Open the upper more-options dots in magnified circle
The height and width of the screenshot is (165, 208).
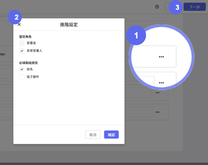coord(161,57)
